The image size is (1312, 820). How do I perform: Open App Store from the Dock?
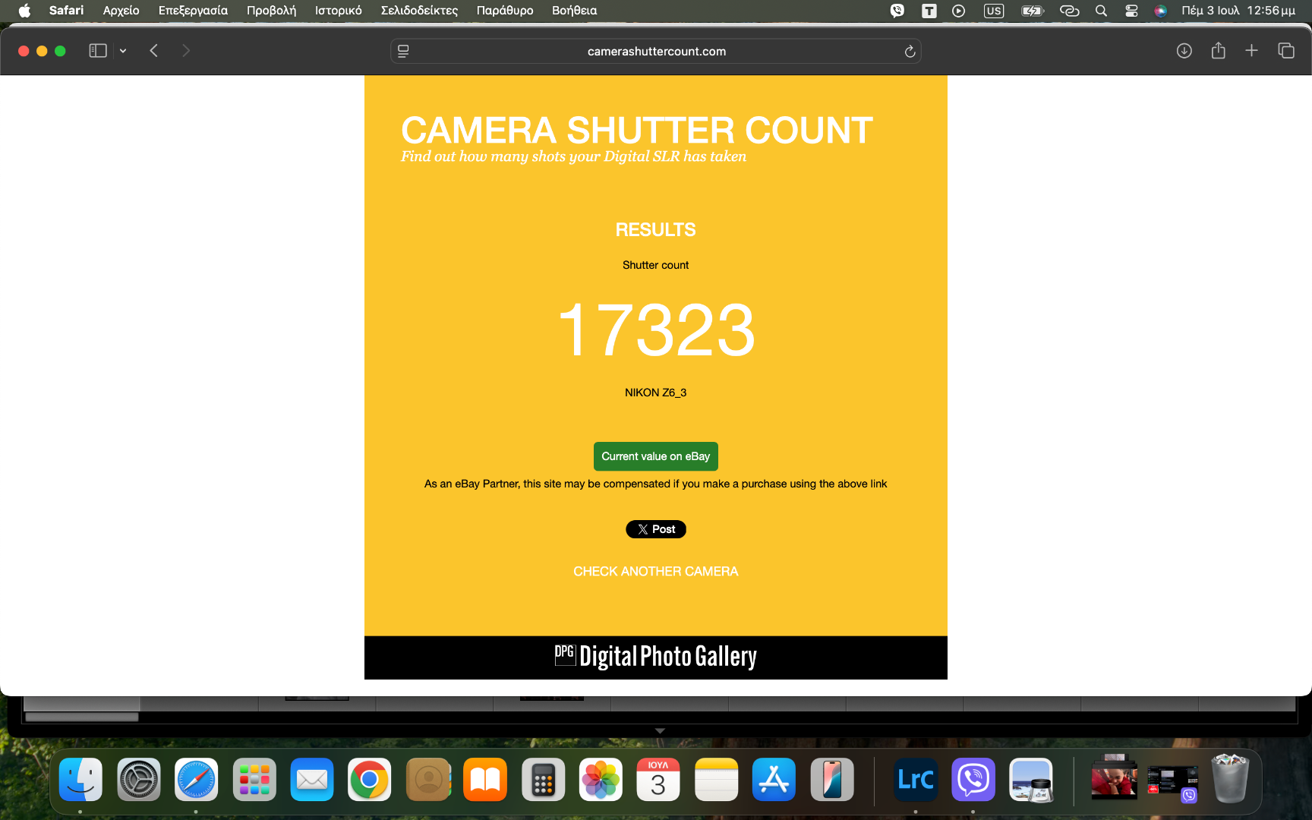point(774,780)
